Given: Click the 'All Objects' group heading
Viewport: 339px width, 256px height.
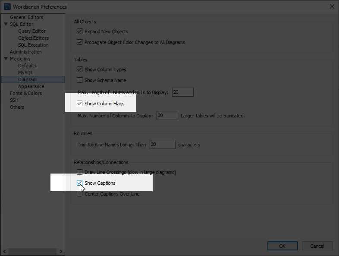Looking at the screenshot, I should click(85, 22).
